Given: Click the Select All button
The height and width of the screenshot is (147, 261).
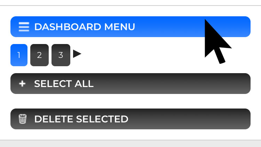Looking at the screenshot, I should 130,84.
